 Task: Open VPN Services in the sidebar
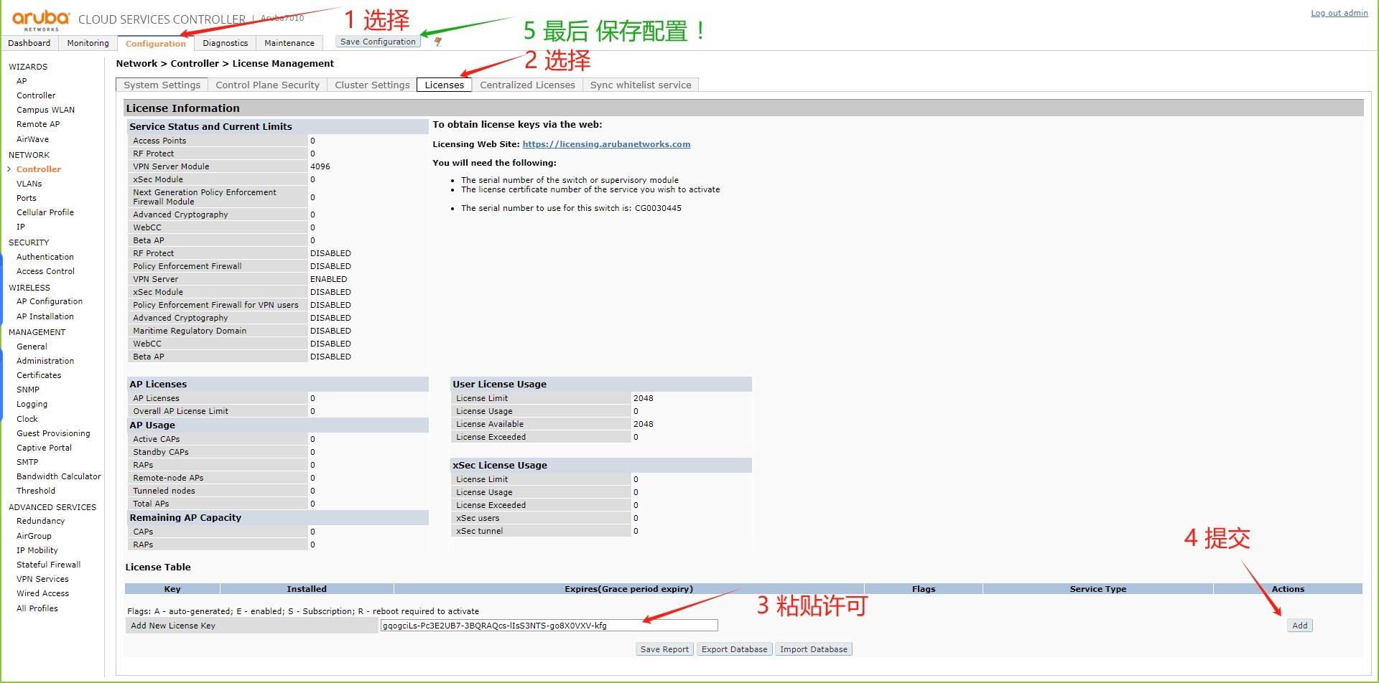pyautogui.click(x=42, y=579)
